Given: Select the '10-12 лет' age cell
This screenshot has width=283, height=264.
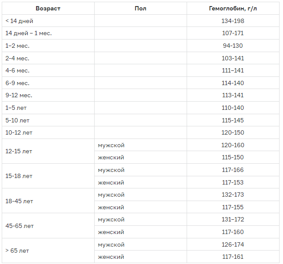Looking at the screenshot, I should [19, 132].
